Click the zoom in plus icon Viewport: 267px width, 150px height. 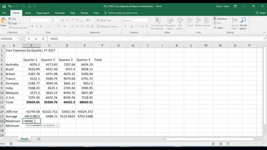click(x=256, y=144)
